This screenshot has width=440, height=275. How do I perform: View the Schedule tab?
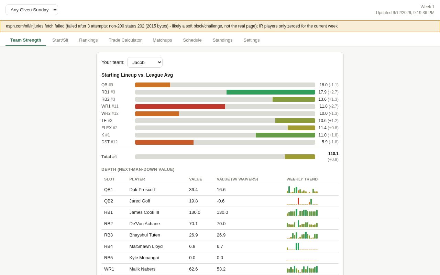(192, 40)
